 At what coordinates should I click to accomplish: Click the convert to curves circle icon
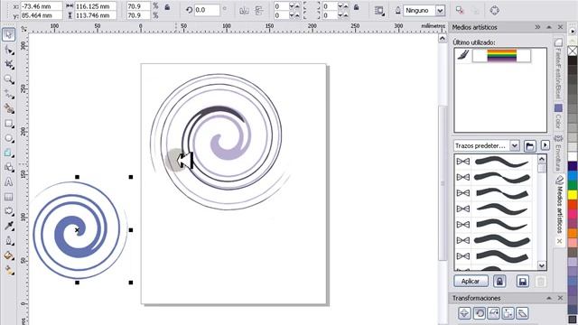point(495,10)
